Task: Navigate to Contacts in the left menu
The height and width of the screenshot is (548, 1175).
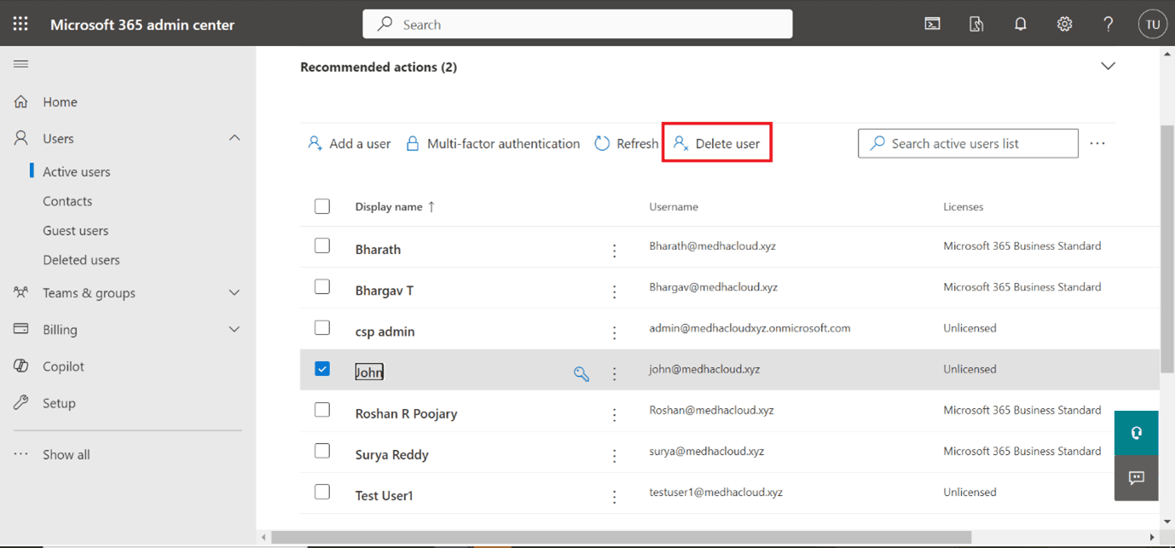Action: [67, 200]
